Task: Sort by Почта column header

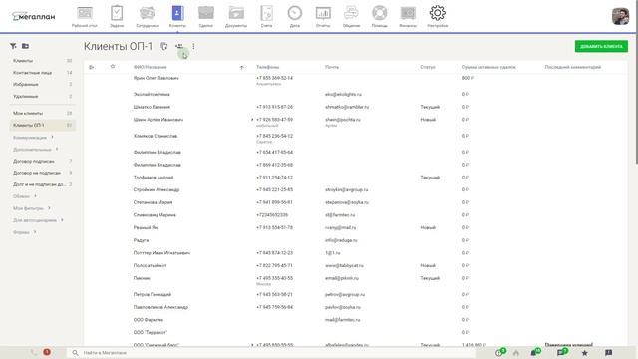Action: 332,67
